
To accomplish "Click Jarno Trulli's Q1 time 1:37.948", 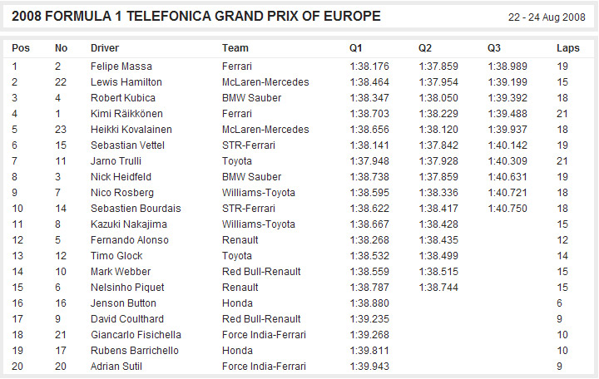I will click(369, 161).
